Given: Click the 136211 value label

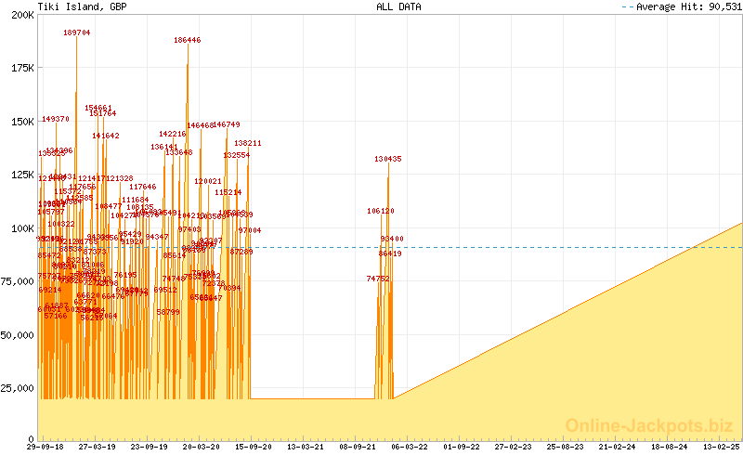Looking at the screenshot, I should tap(248, 144).
